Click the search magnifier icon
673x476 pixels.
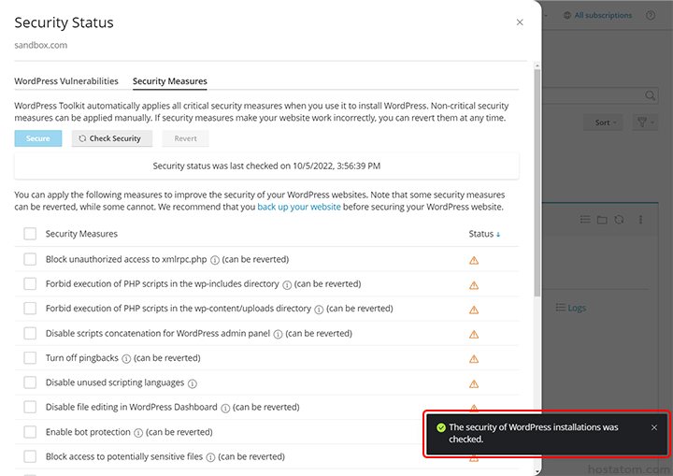pos(651,95)
